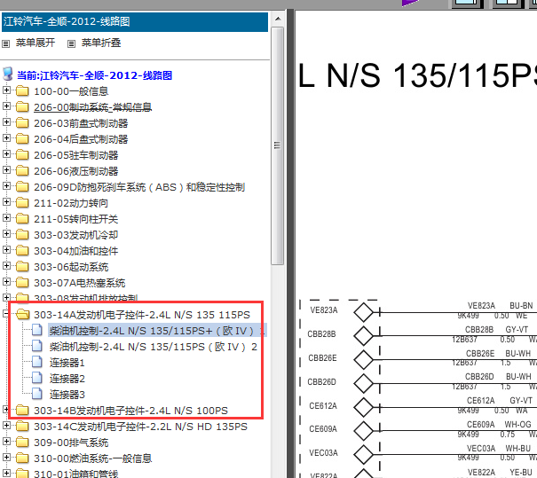Expand the 206-05驻车制动器 node
Image resolution: width=537 pixels, height=478 pixels.
click(6, 154)
